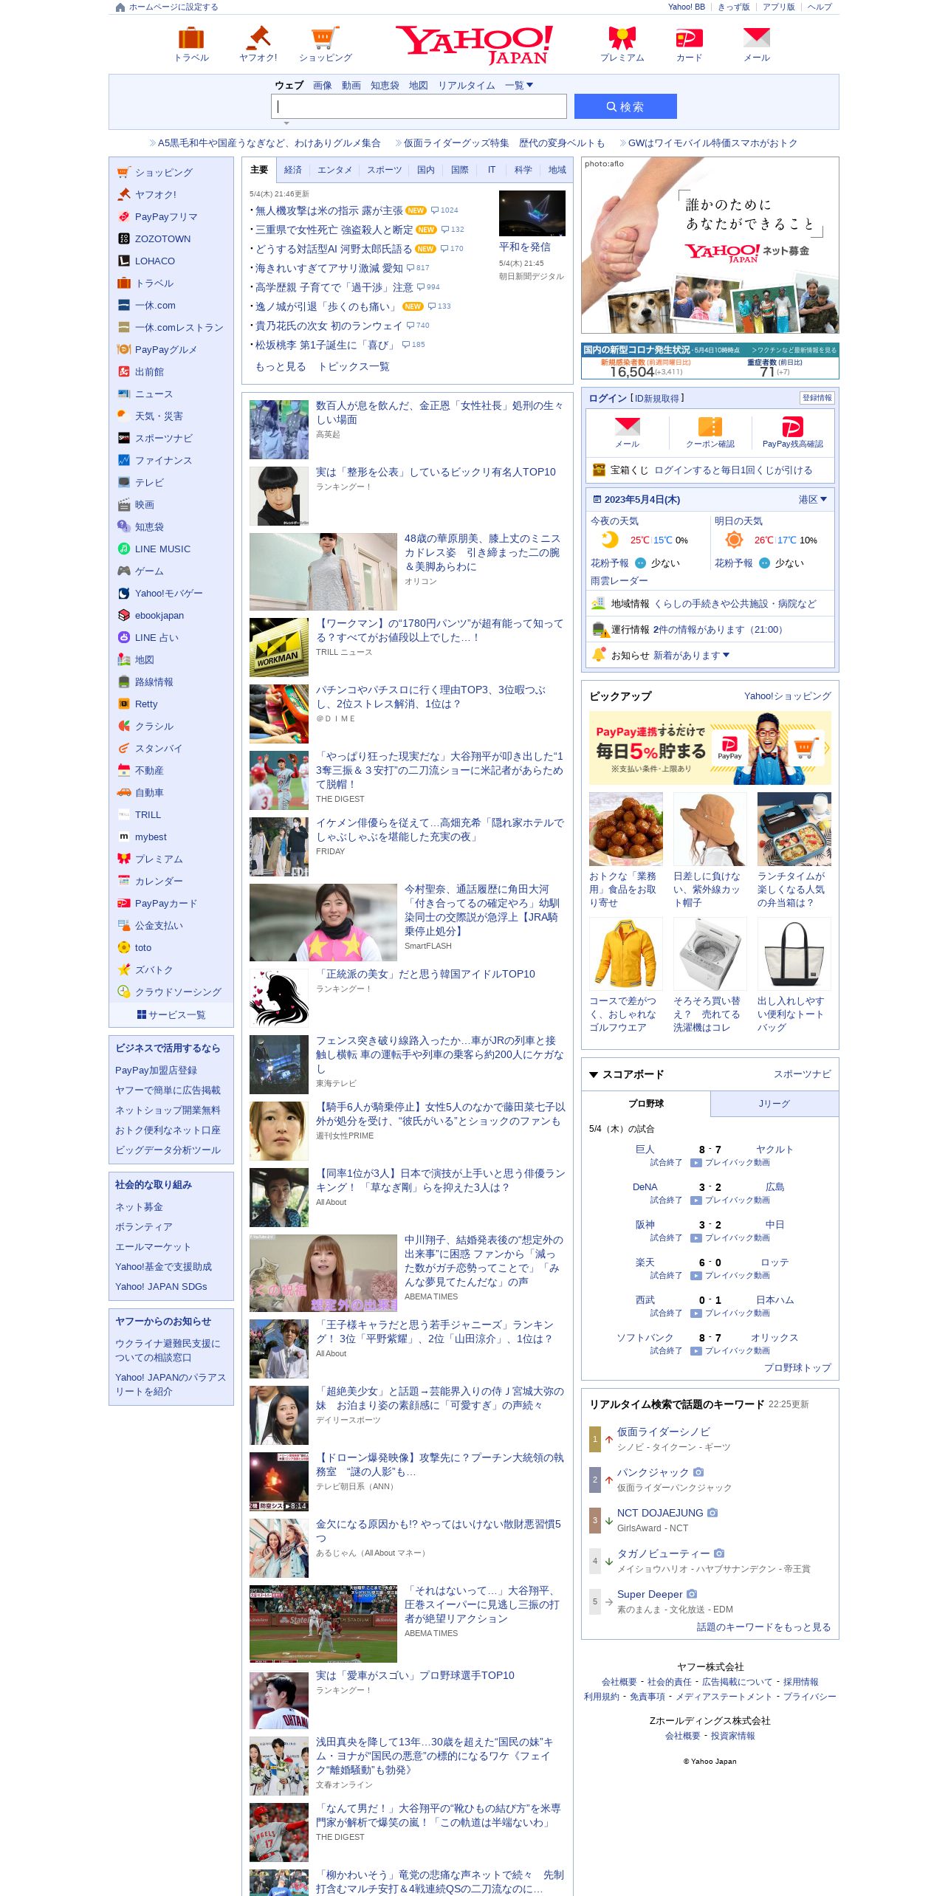The height and width of the screenshot is (1896, 948).
Task: Open LOHACO in the sidebar
Action: click(155, 261)
